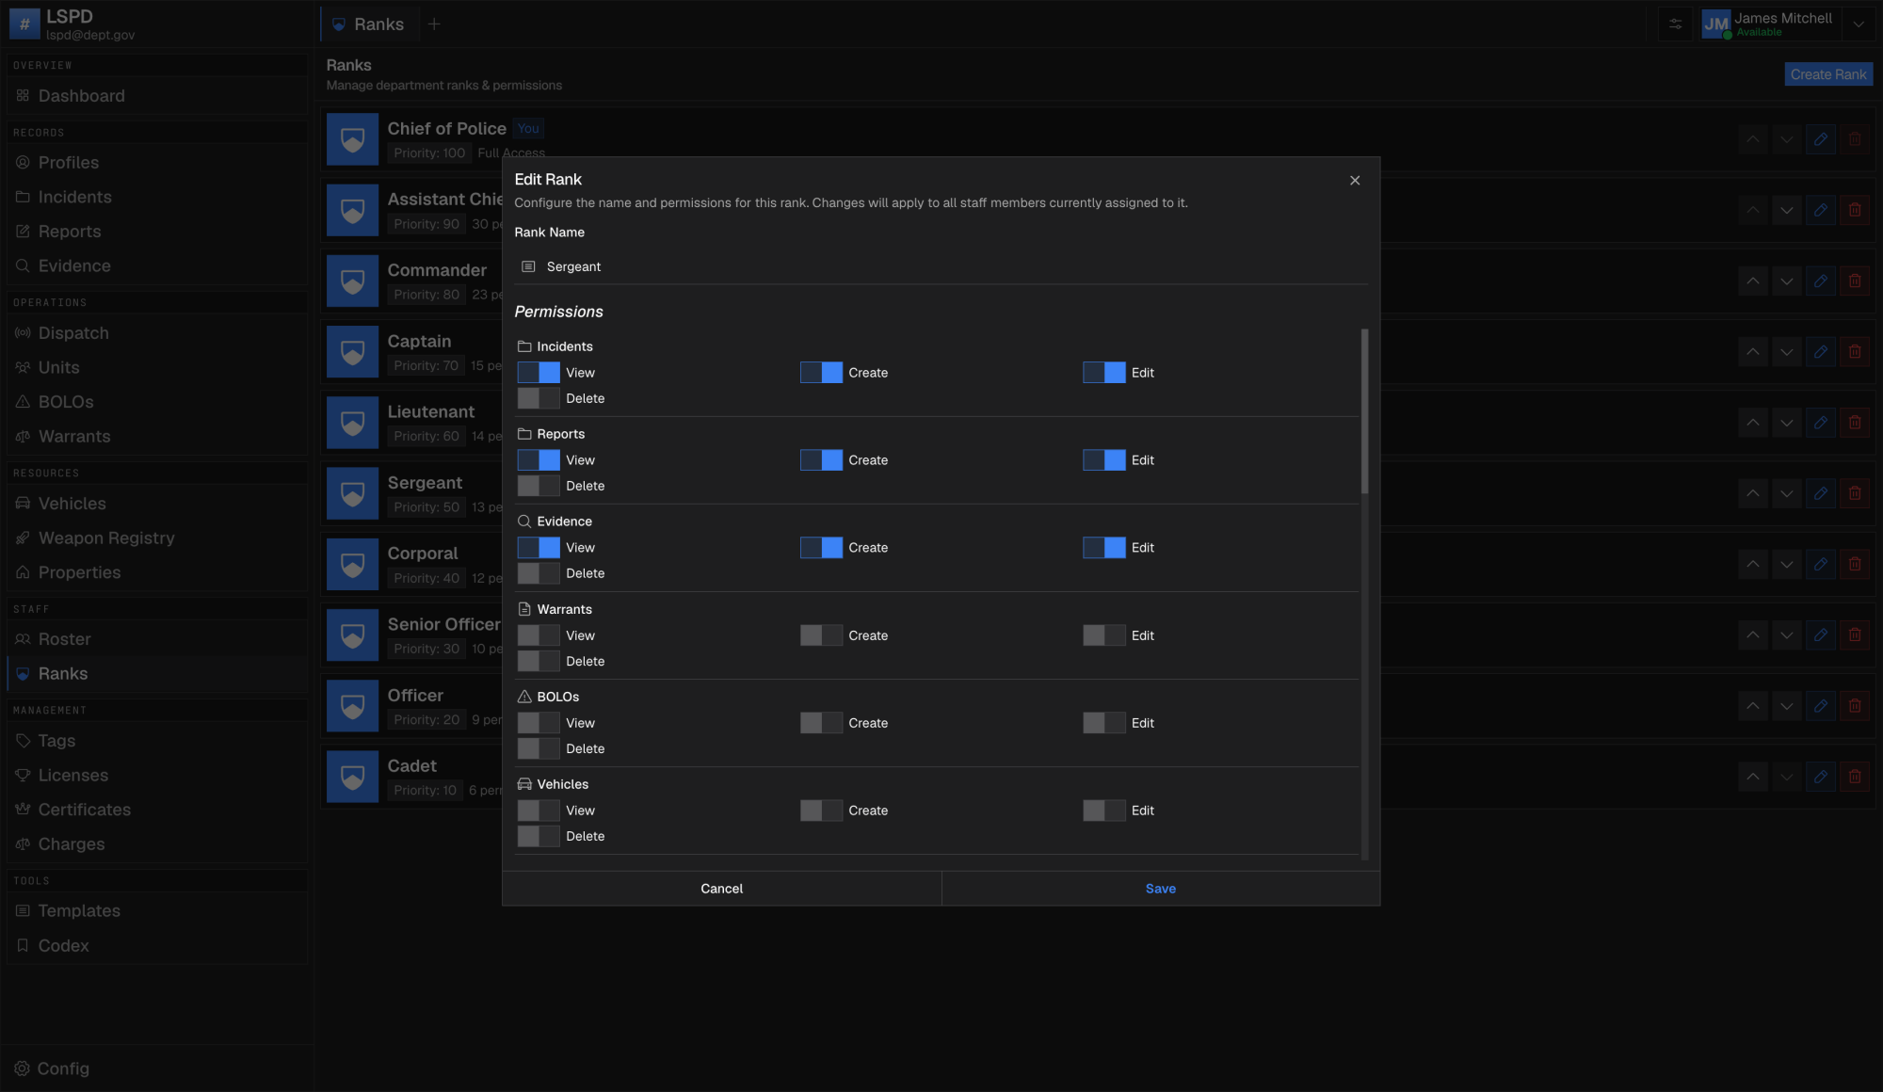Delete the Cadet rank trash icon
The width and height of the screenshot is (1883, 1092).
(1855, 777)
